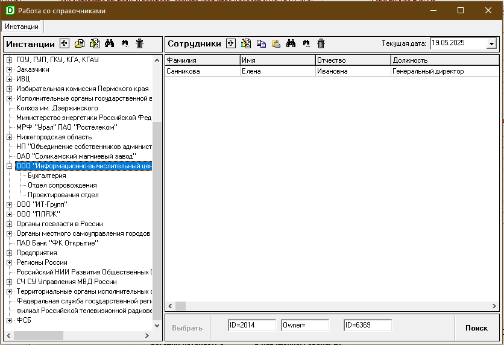Expand the Нижегородская область tree node
The width and height of the screenshot is (504, 345).
pyautogui.click(x=9, y=137)
